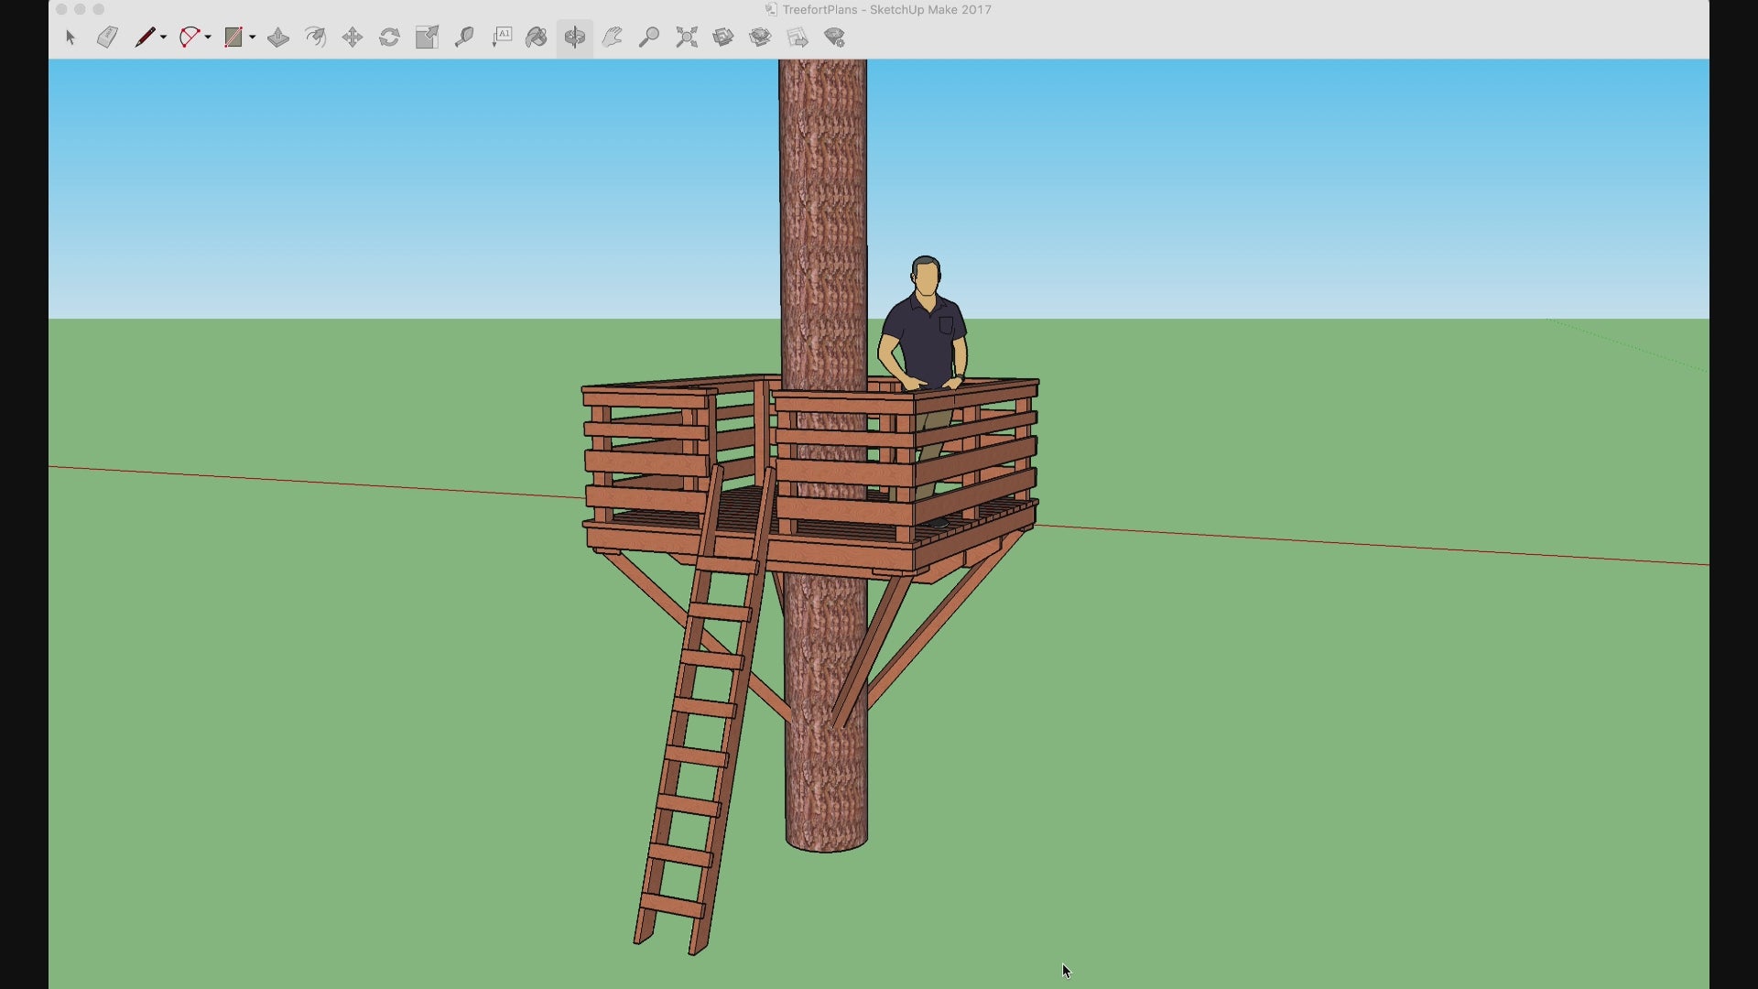Image resolution: width=1758 pixels, height=989 pixels.
Task: Select the arrow Select tool
Action: tap(71, 38)
